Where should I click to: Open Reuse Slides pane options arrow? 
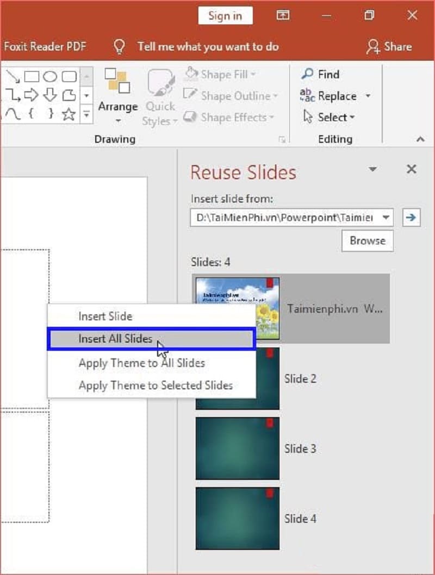(372, 169)
